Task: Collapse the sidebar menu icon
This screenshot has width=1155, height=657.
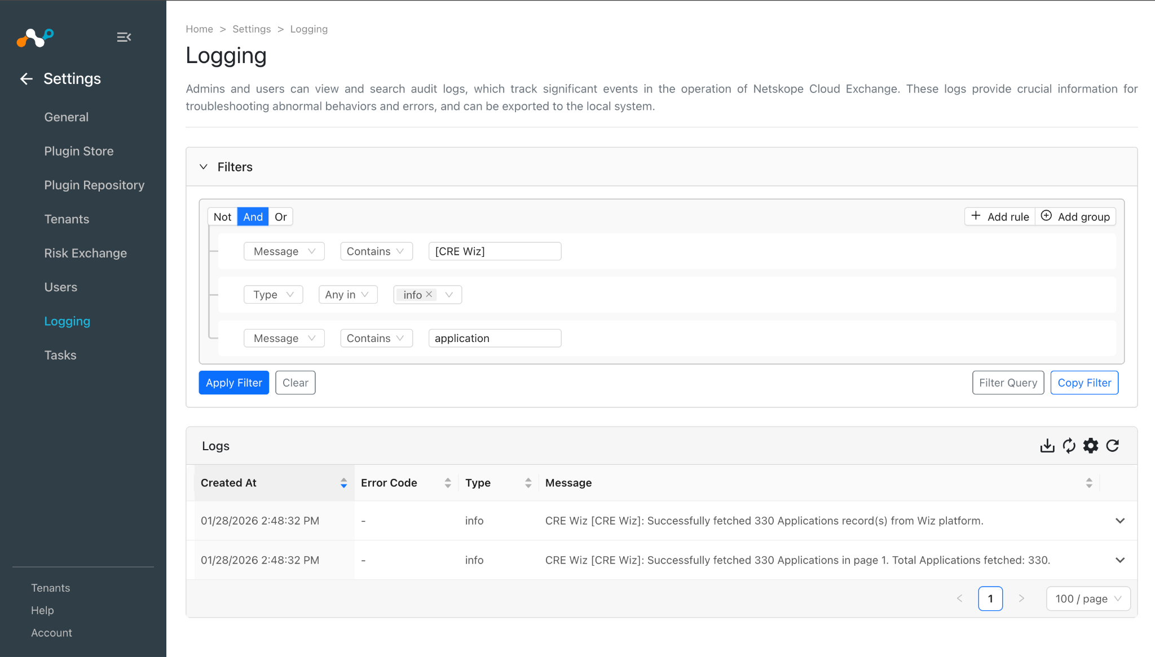Action: coord(124,37)
